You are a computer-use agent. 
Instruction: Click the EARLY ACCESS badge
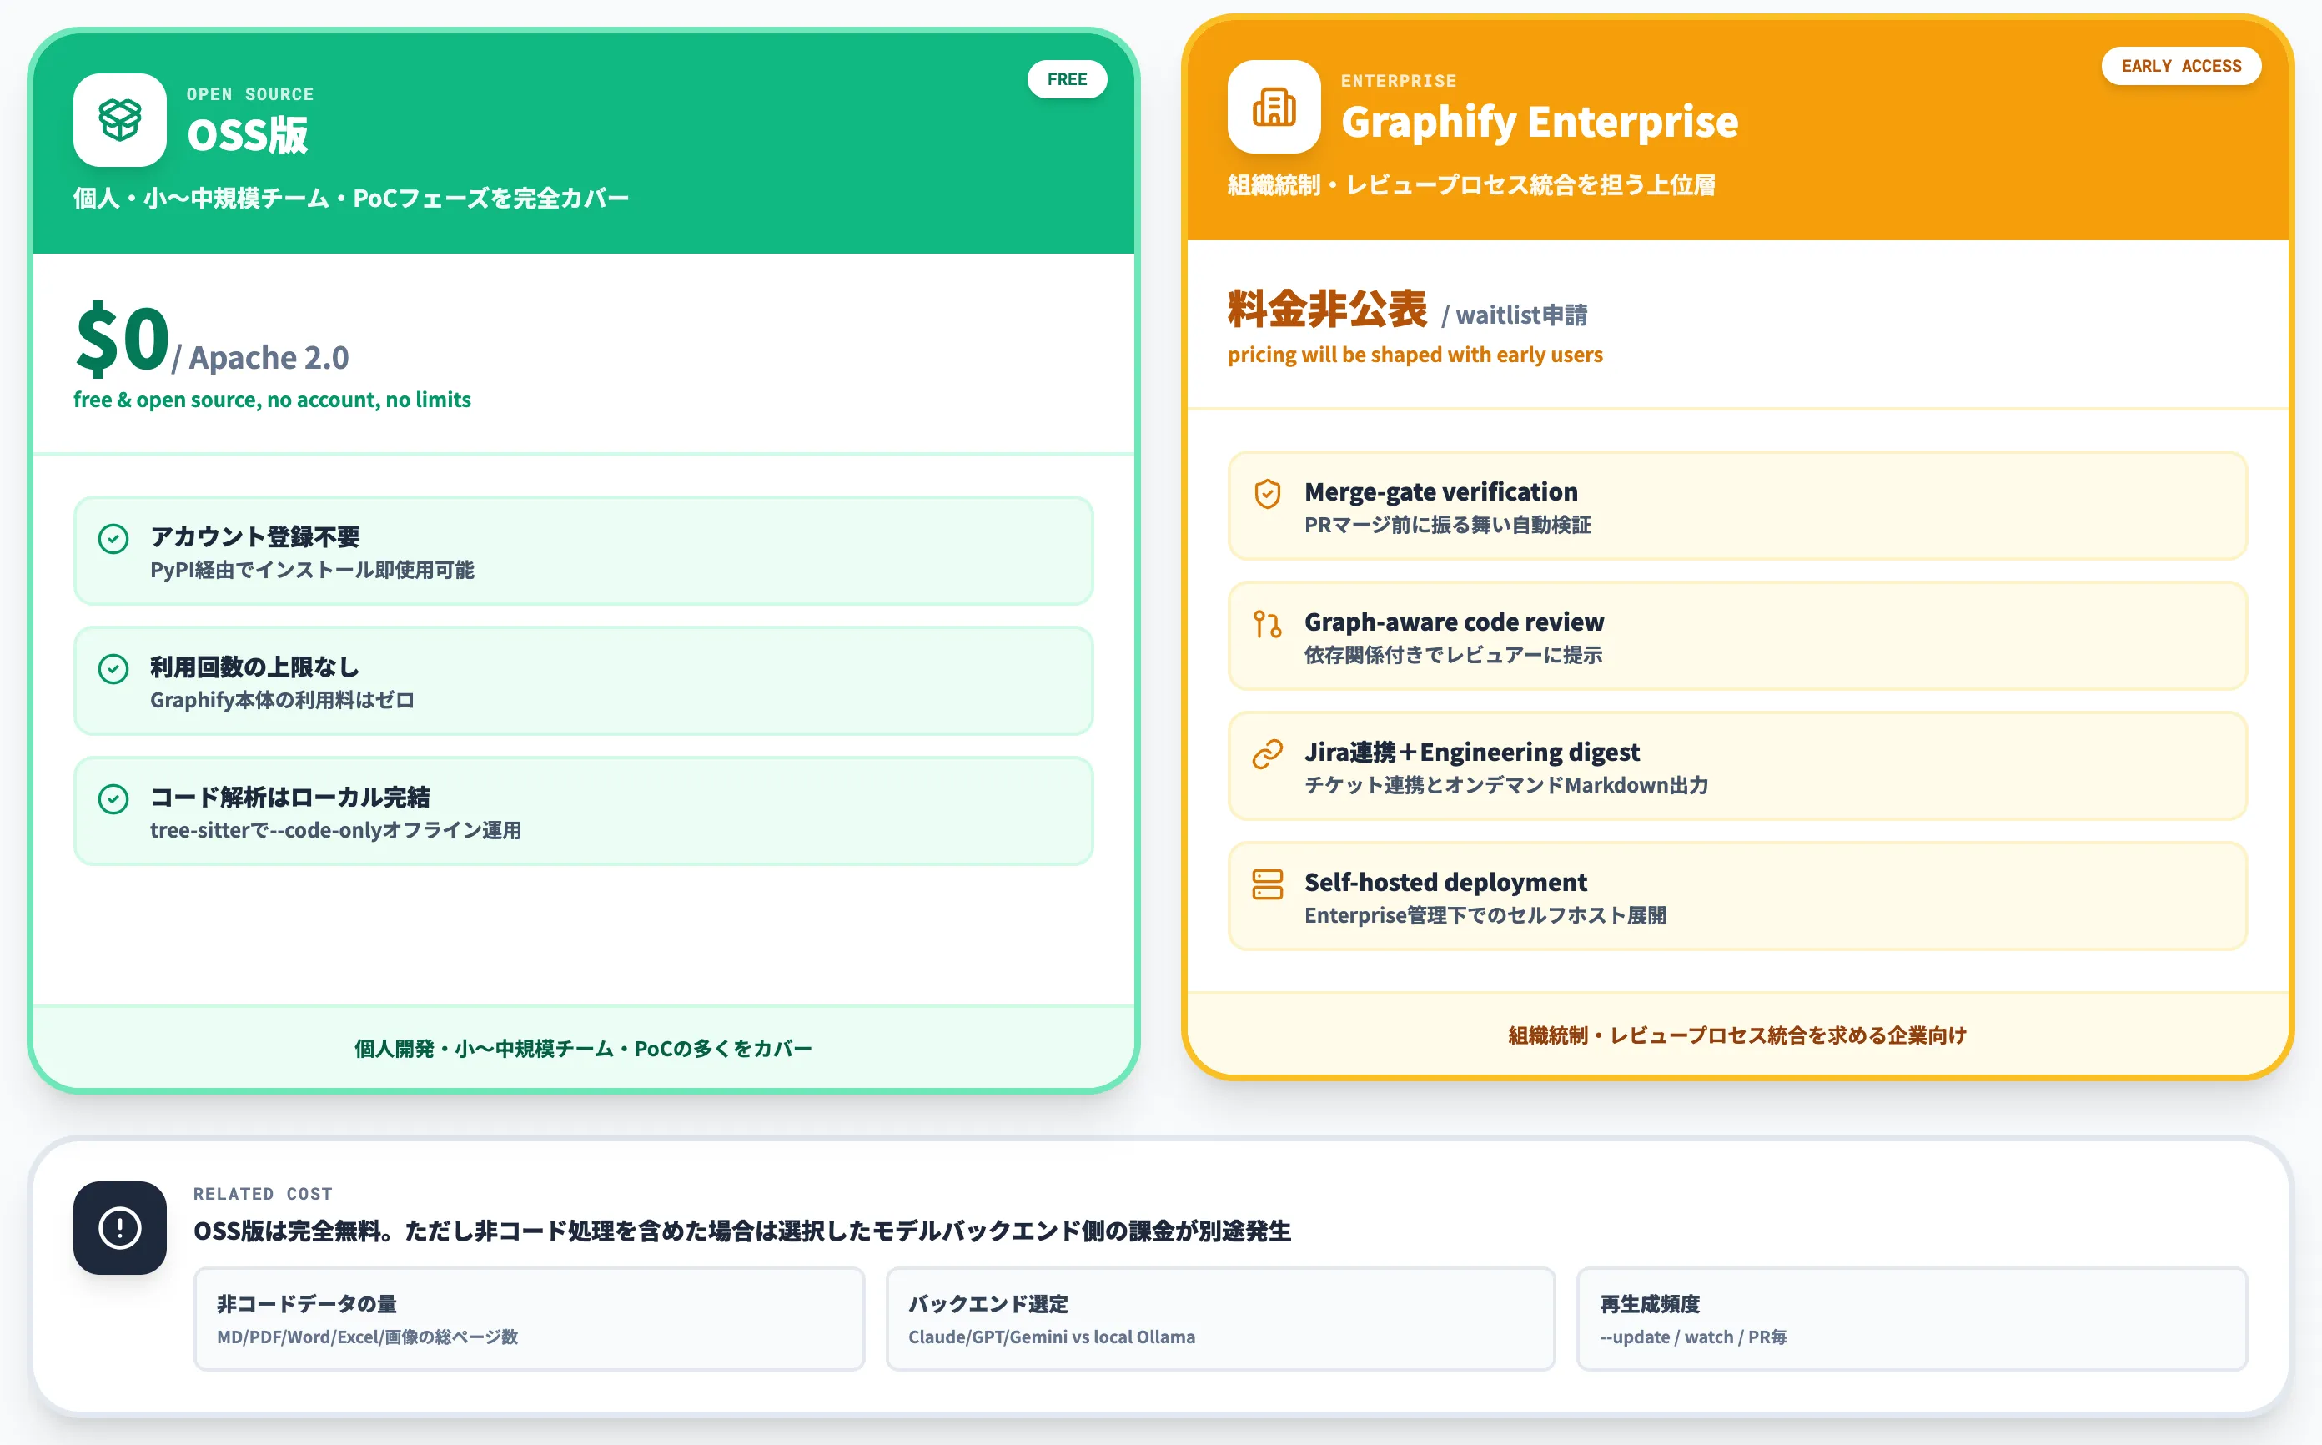(x=2181, y=66)
